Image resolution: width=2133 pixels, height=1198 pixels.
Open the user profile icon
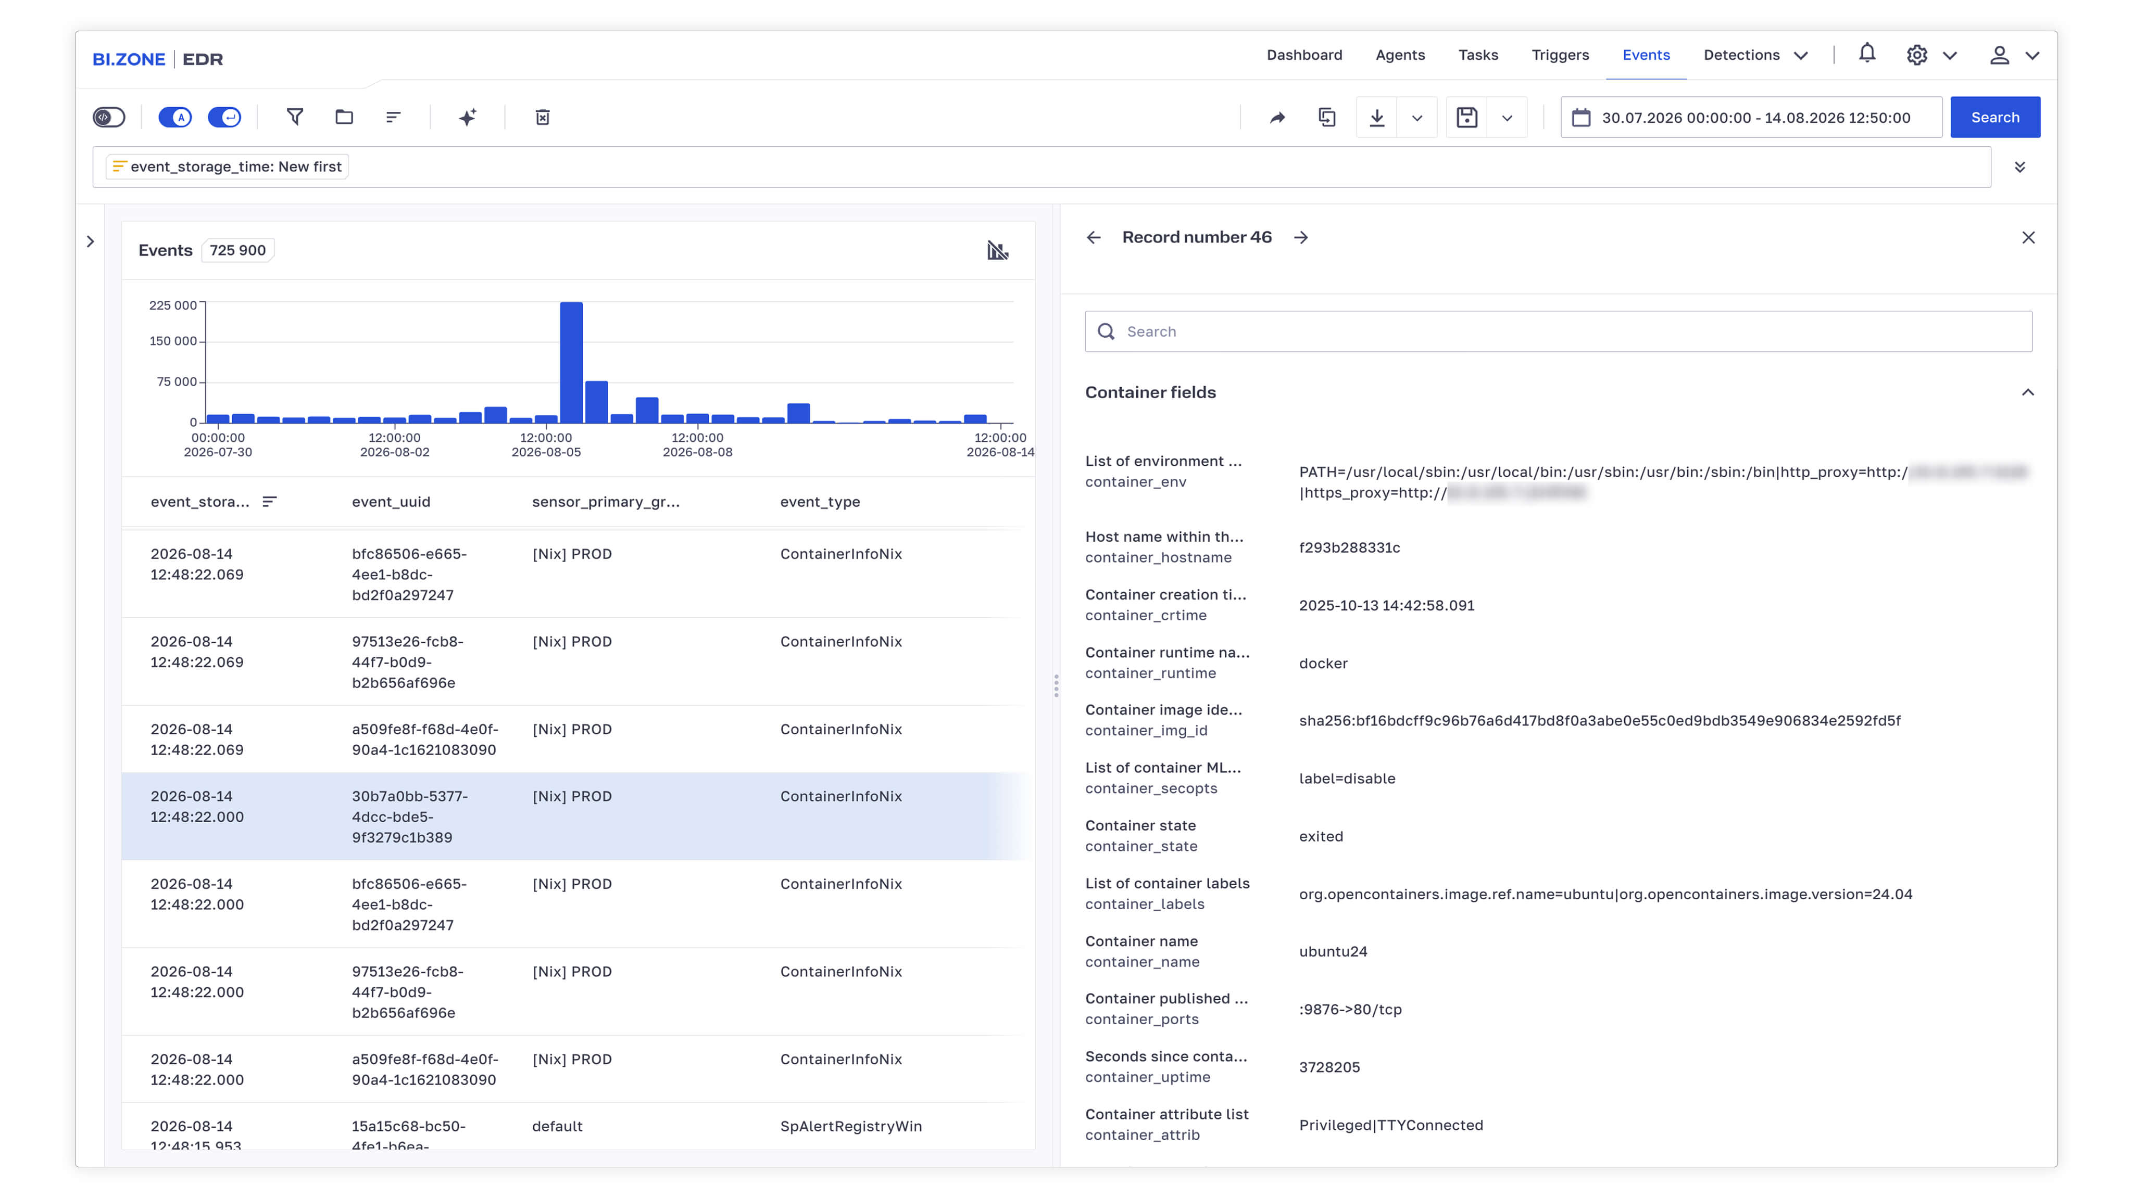(2000, 56)
